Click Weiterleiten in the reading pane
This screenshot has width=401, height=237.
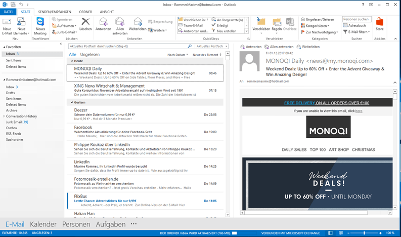308,47
